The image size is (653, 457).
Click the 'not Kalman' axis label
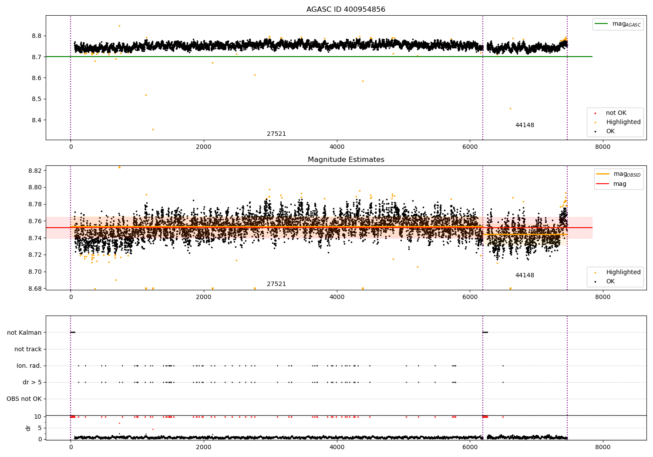[x=24, y=333]
